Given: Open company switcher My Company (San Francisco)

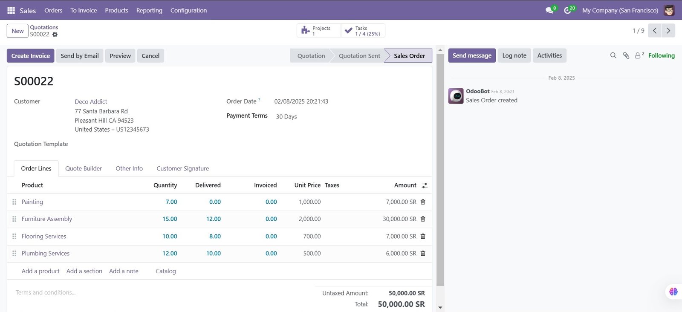Looking at the screenshot, I should coord(620,10).
